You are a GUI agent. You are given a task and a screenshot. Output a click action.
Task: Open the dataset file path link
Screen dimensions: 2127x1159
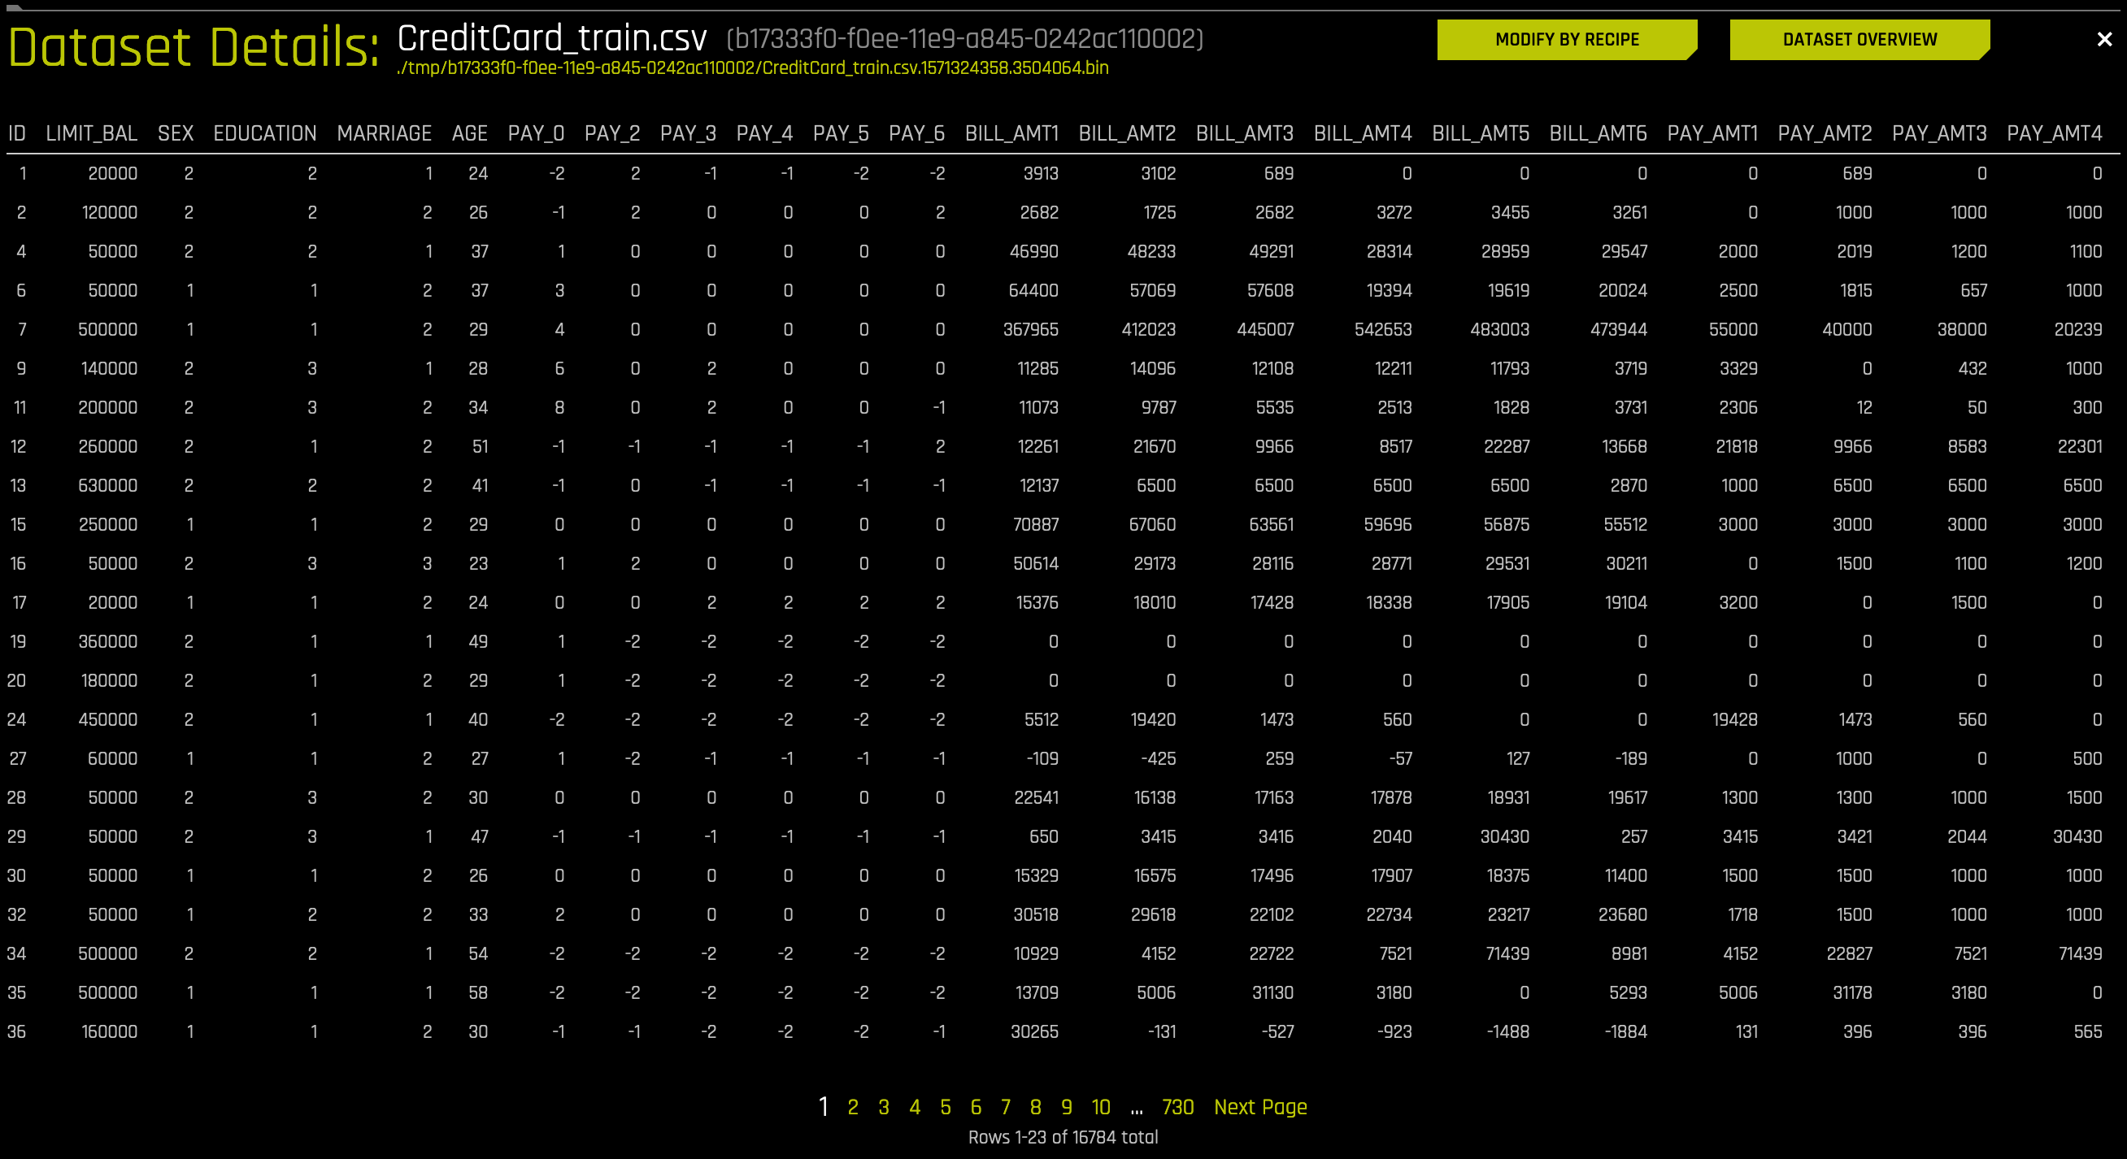tap(752, 69)
